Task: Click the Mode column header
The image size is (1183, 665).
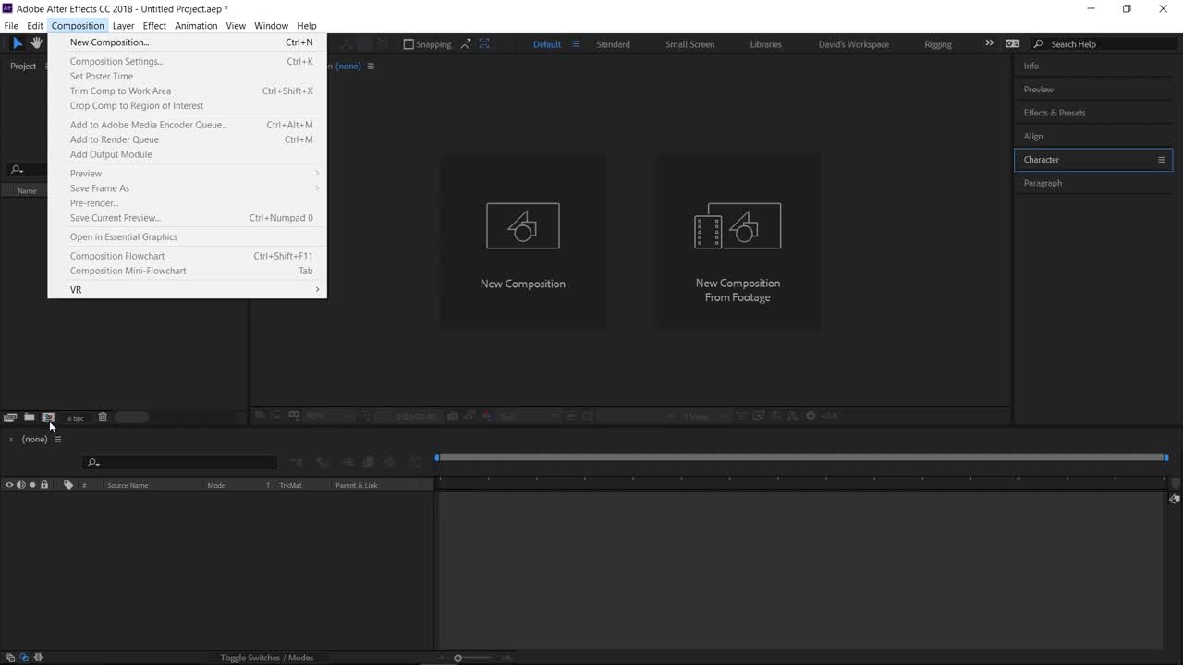Action: [216, 485]
